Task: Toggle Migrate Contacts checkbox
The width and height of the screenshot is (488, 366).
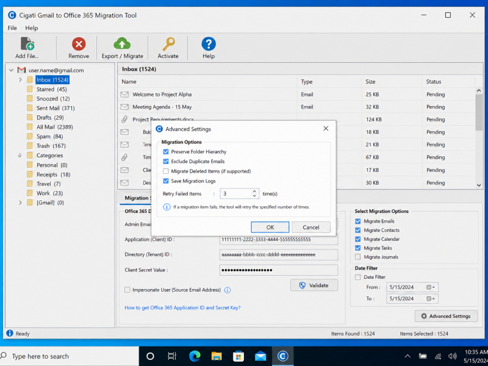Action: click(x=358, y=231)
